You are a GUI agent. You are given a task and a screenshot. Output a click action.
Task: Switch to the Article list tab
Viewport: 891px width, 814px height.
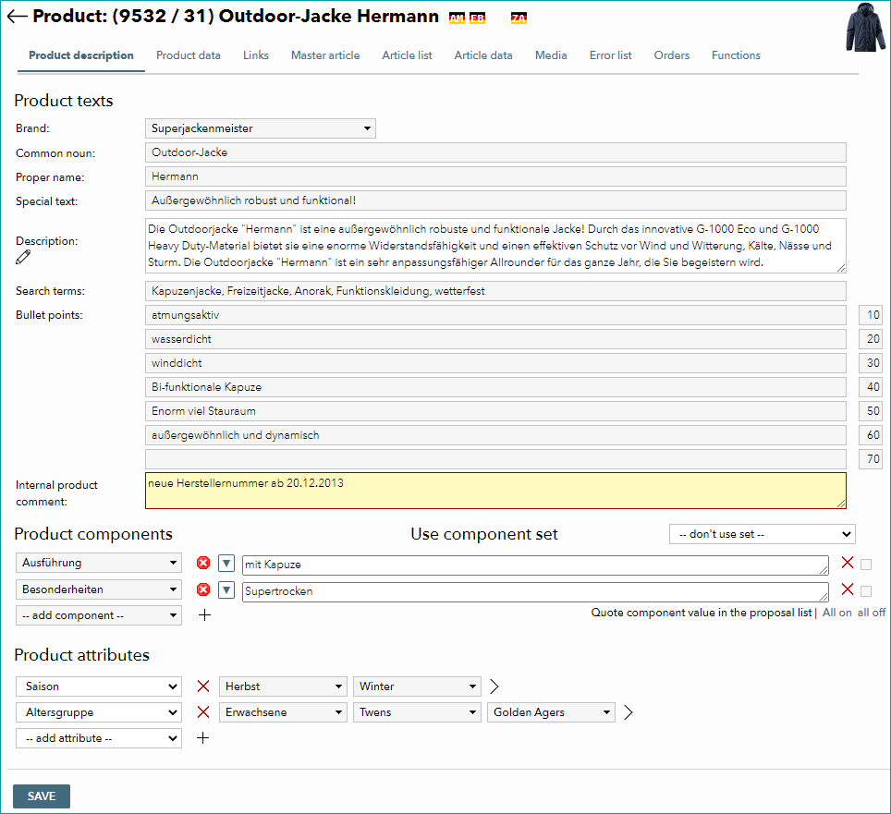407,55
